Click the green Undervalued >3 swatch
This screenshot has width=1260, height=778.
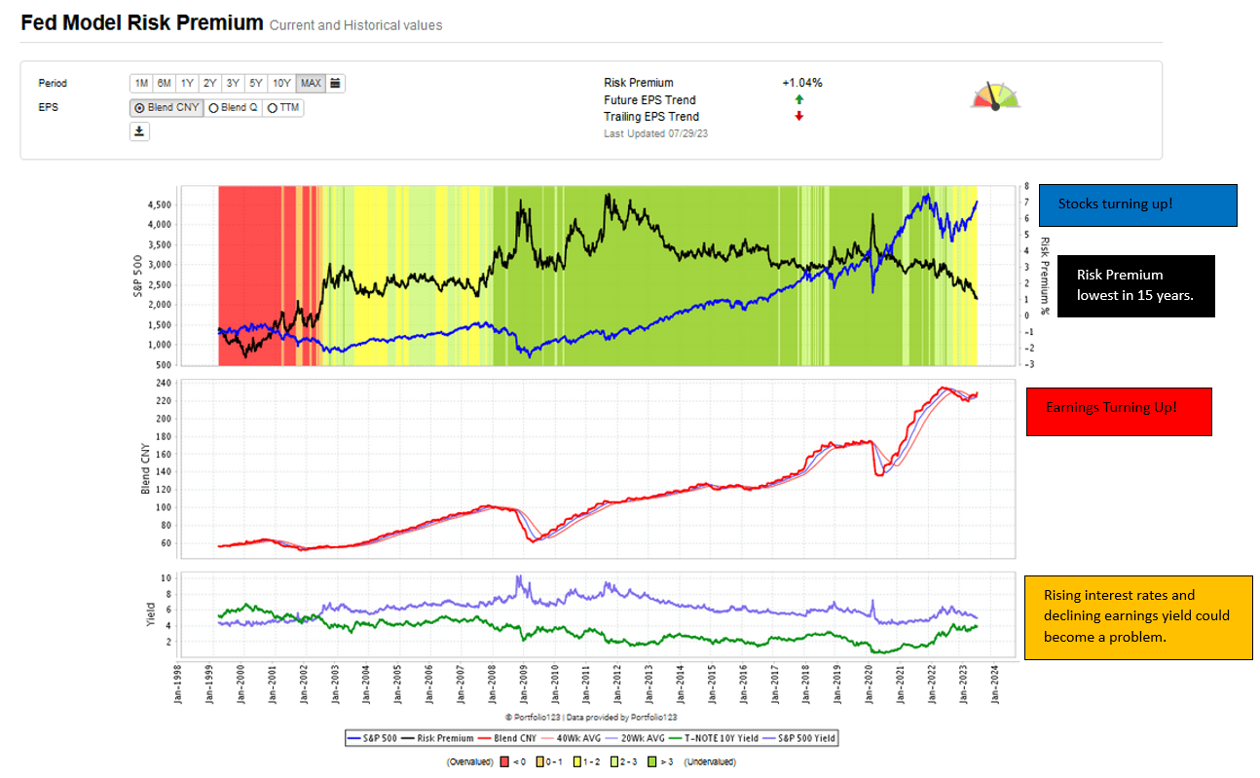click(649, 760)
